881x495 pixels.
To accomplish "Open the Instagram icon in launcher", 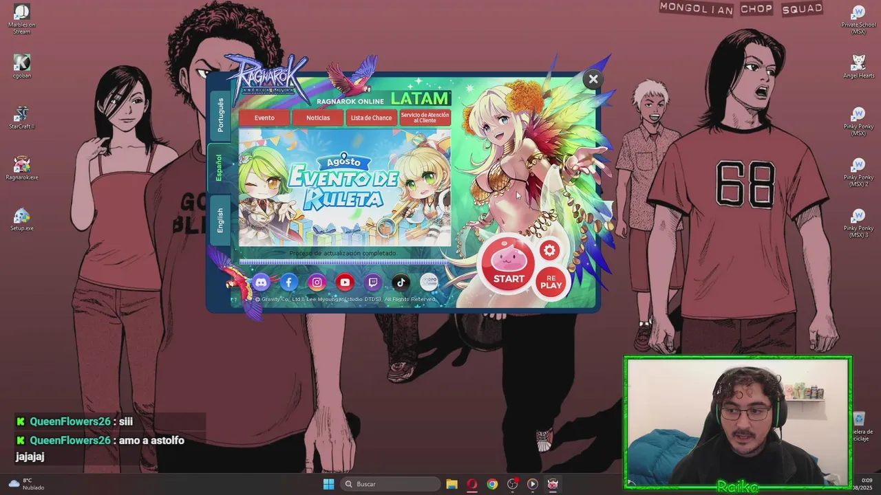I will point(317,282).
